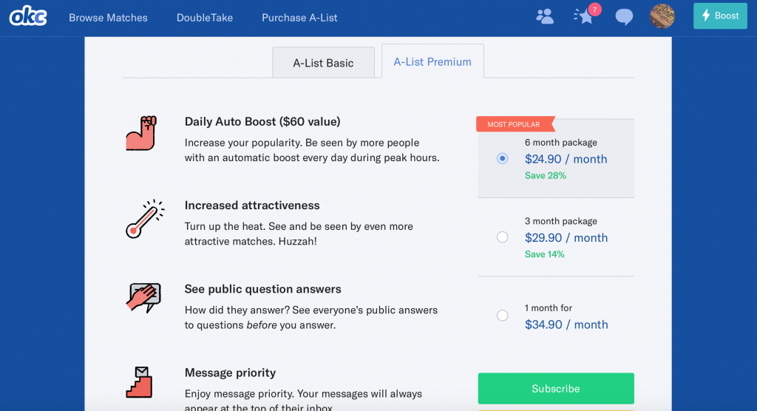Click the thermometer Increased attractiveness icon
The image size is (757, 411).
click(142, 219)
